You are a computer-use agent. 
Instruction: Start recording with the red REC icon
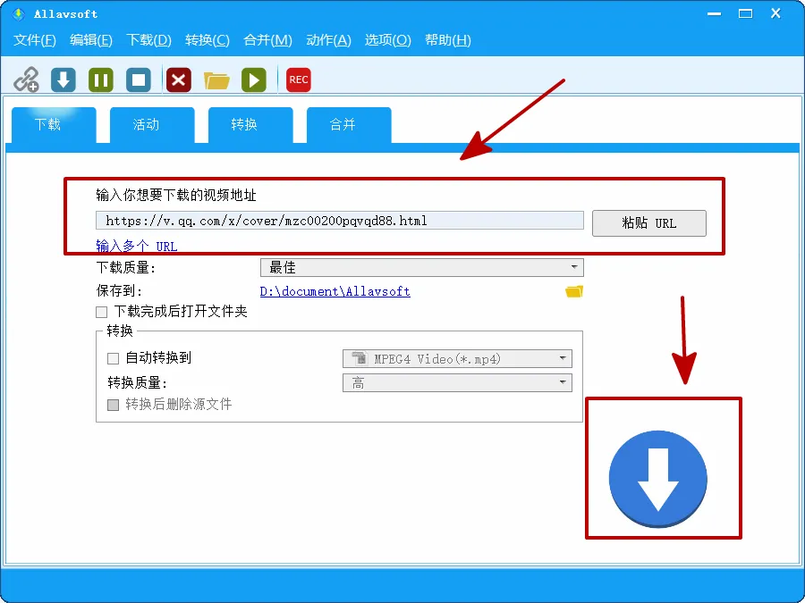point(298,80)
